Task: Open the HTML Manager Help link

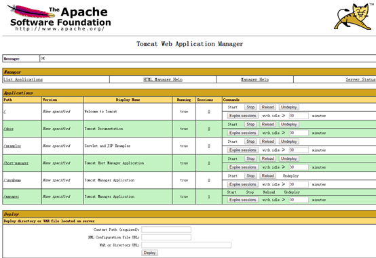Action: [x=163, y=79]
